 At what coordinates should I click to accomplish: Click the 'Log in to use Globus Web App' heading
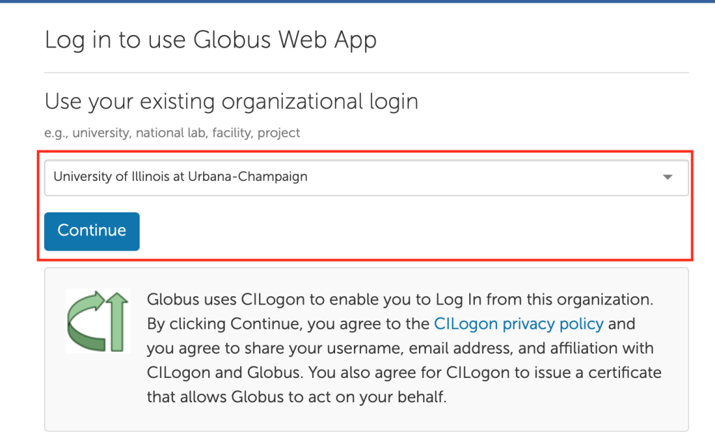point(211,40)
